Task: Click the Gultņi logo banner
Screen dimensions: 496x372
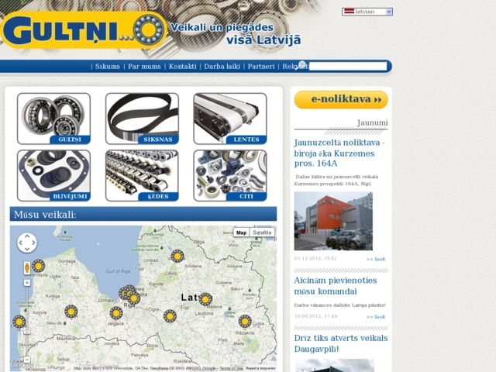Action: (x=84, y=30)
